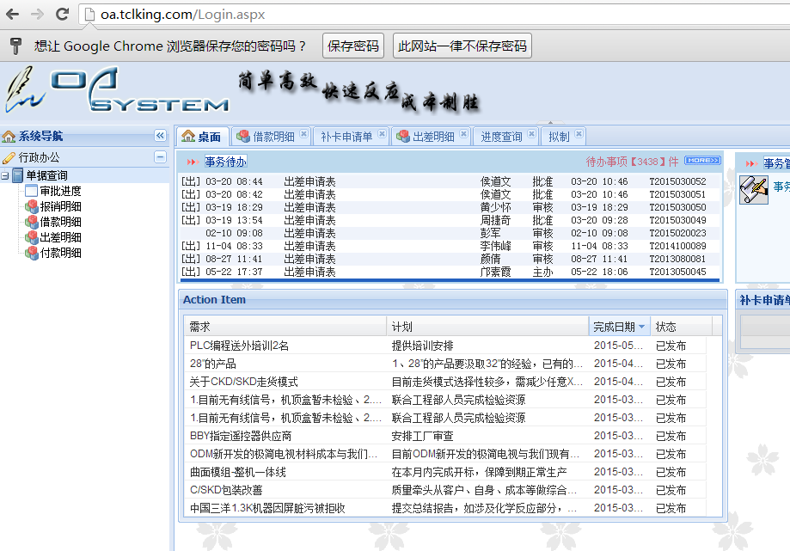Select row C/SKD包装改善

445,490
